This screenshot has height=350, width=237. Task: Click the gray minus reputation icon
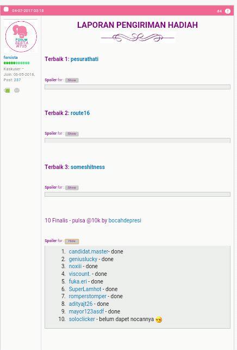(17, 90)
